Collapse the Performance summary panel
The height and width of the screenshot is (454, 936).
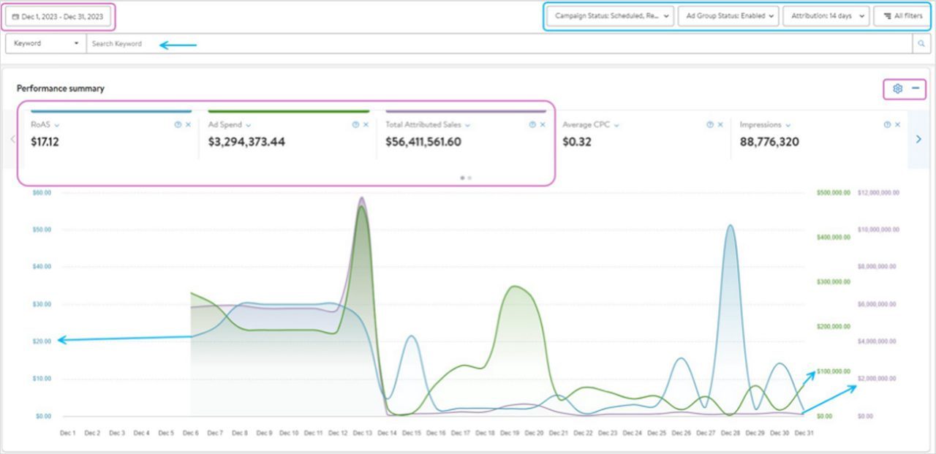coord(916,88)
